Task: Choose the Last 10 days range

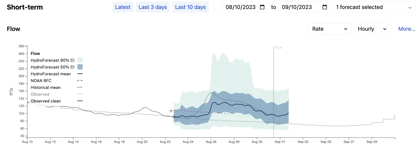Action: tap(190, 7)
